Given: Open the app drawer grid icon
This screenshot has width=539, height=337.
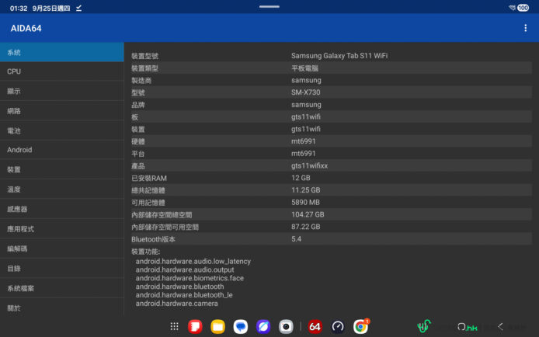Looking at the screenshot, I should 174,326.
